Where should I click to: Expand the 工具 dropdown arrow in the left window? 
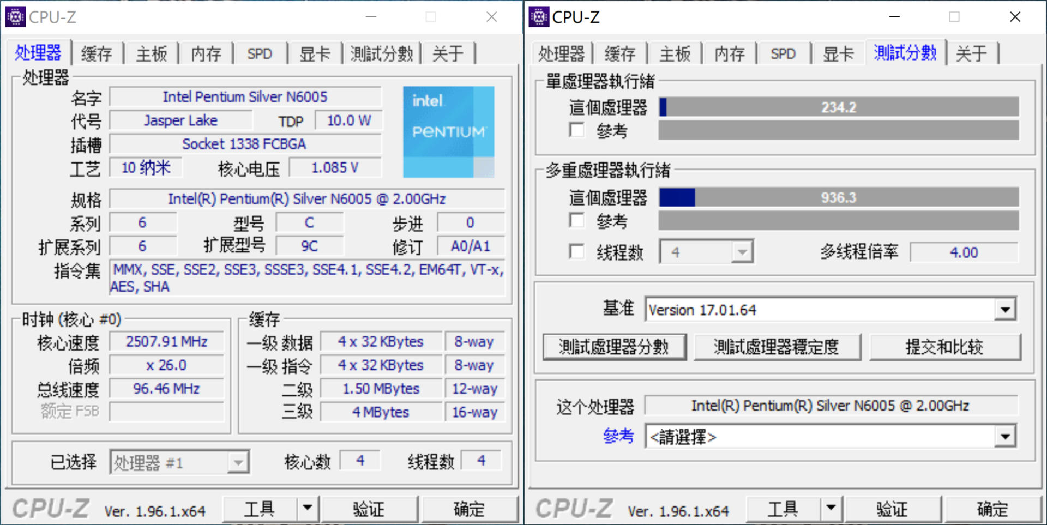[x=307, y=508]
